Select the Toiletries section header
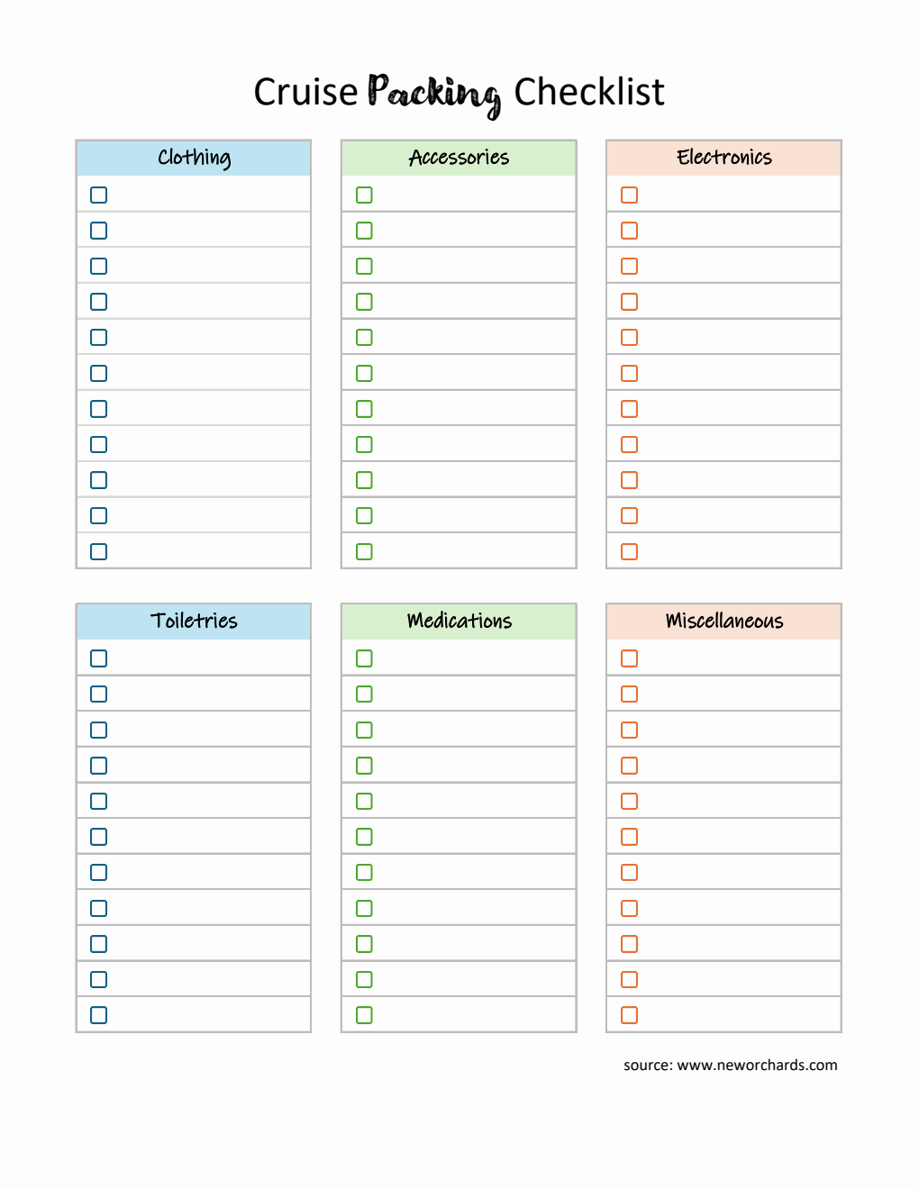The height and width of the screenshot is (1189, 919). click(194, 622)
